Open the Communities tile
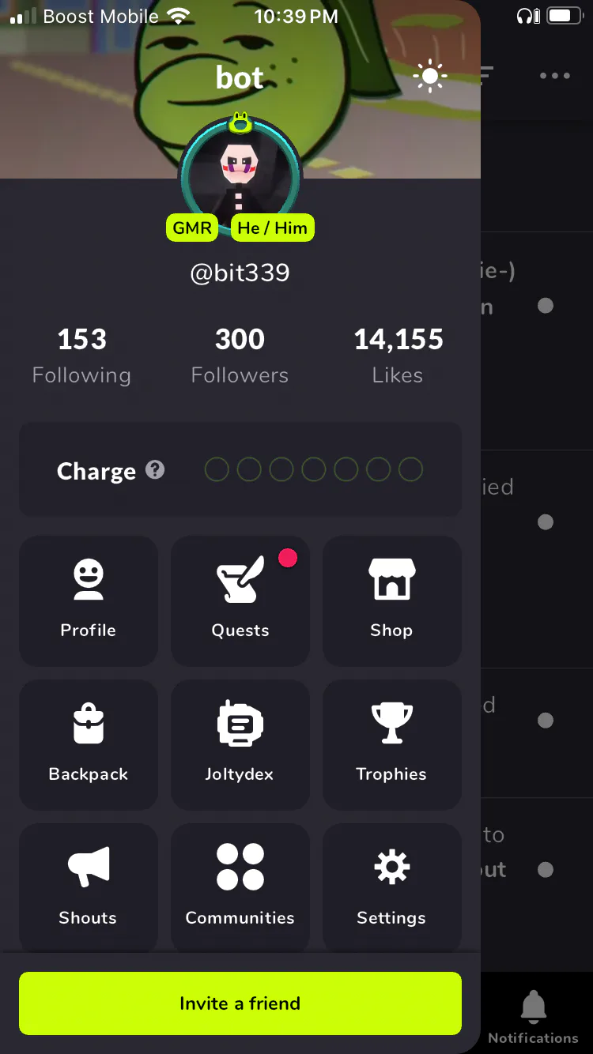This screenshot has width=593, height=1054. (x=240, y=888)
